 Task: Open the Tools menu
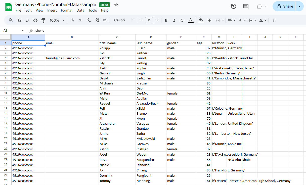pos(93,10)
